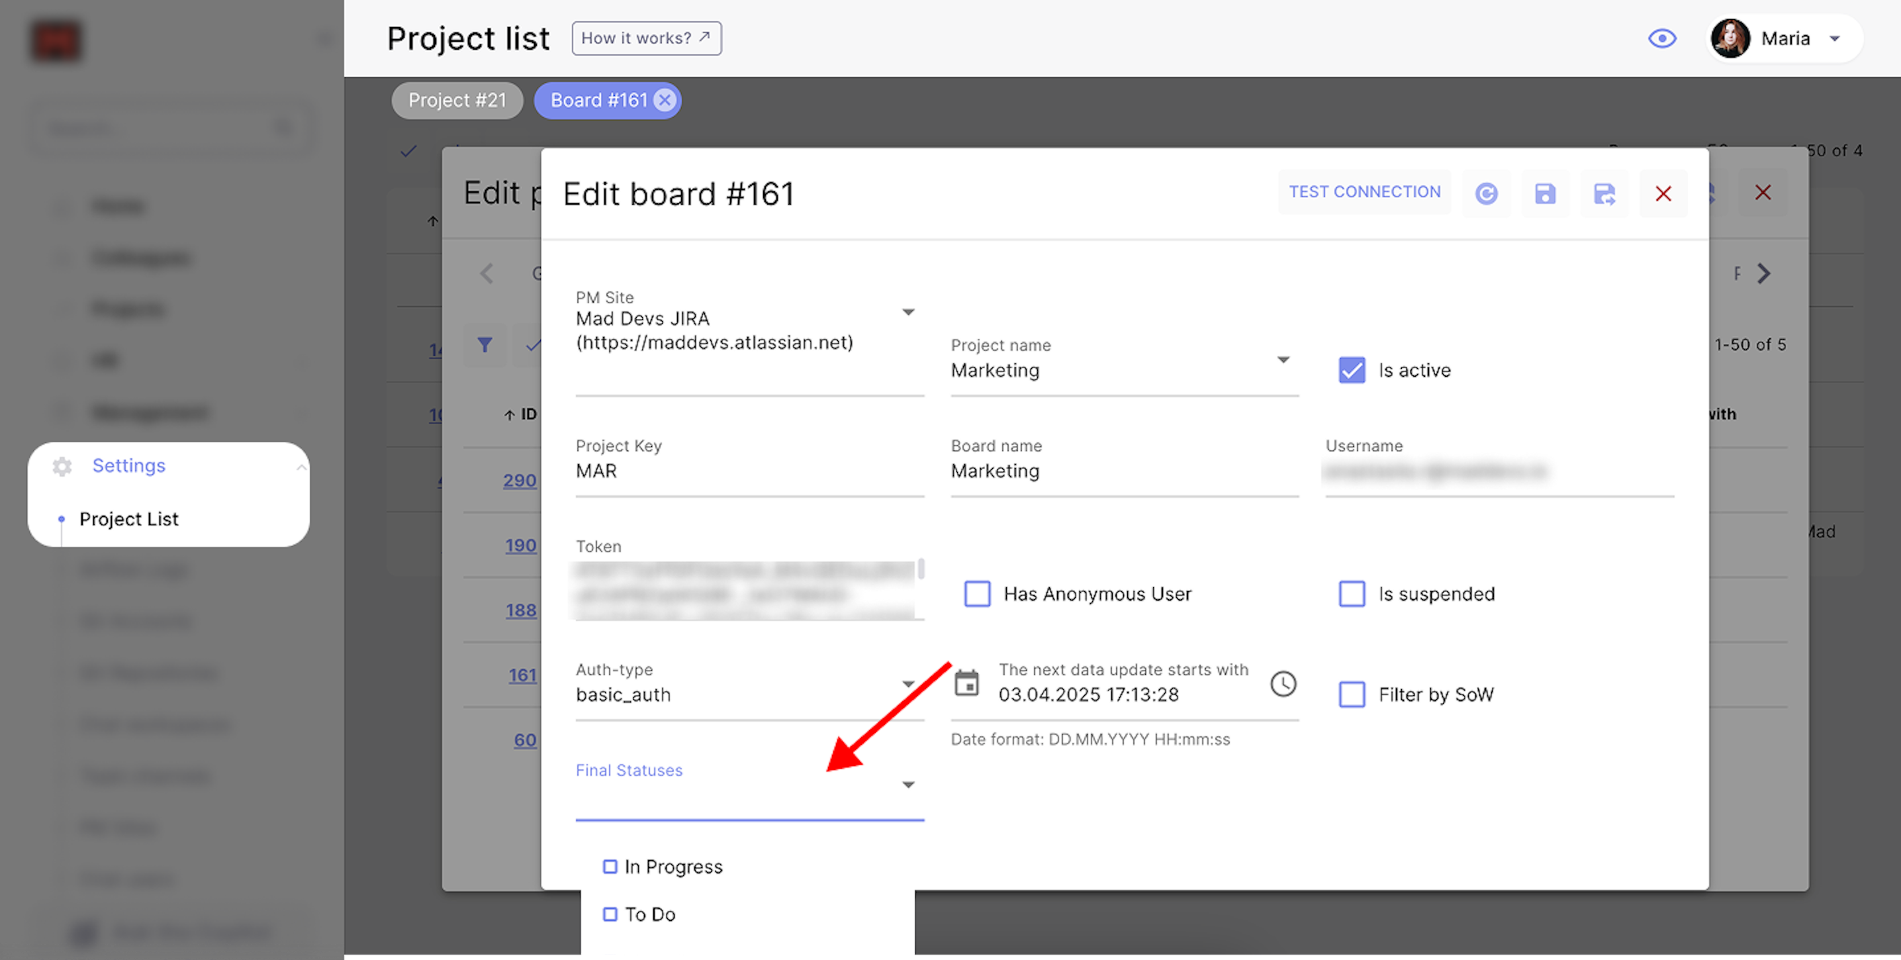Go to previous tab with left chevron
The image size is (1901, 960).
[487, 273]
